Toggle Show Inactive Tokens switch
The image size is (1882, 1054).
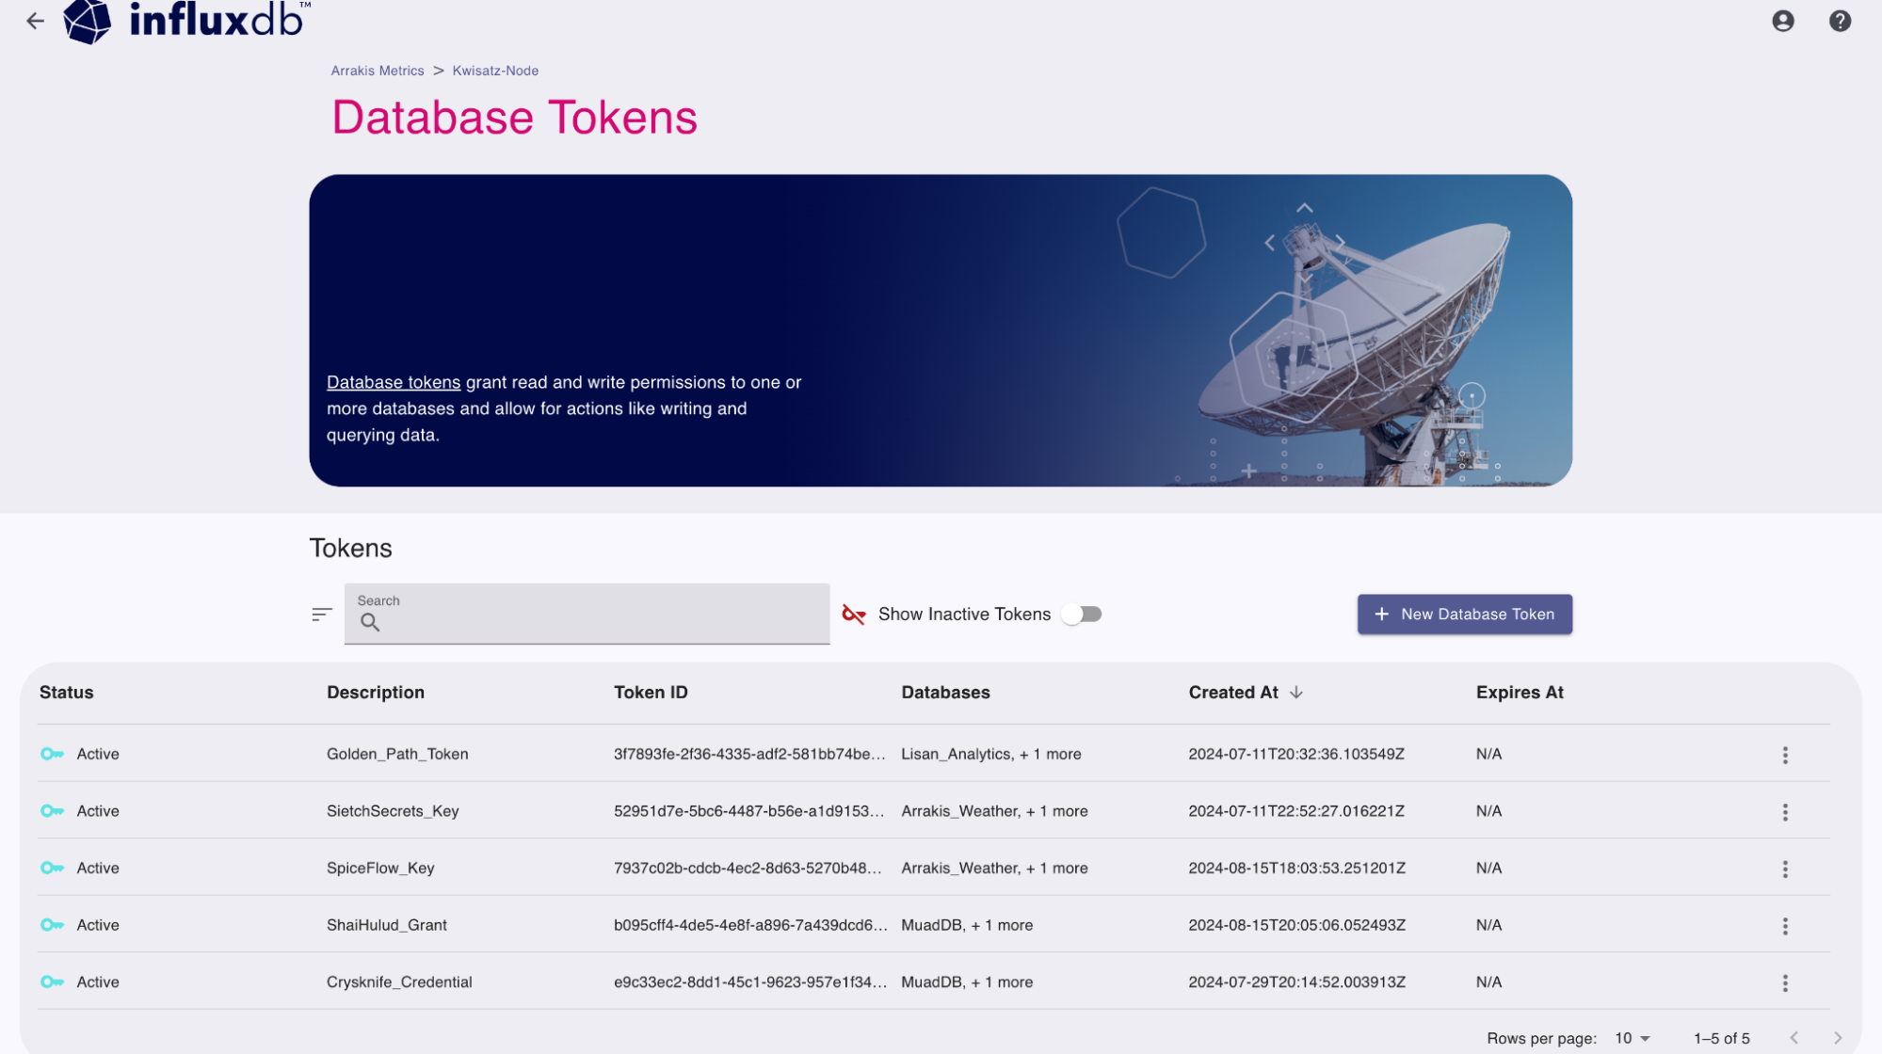[1082, 615]
